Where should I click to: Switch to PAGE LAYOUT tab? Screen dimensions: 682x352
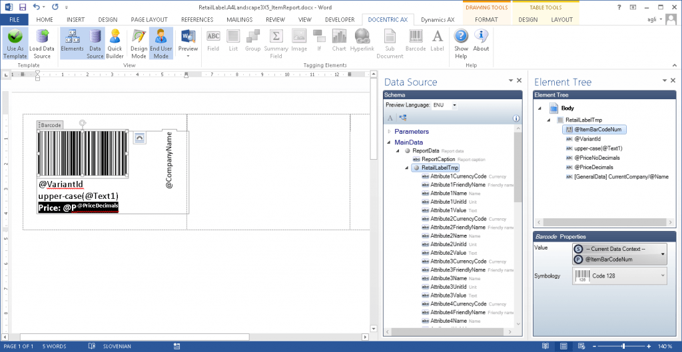pos(149,19)
